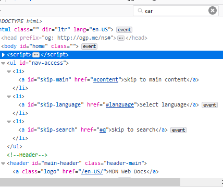Expand the collapsed head element ellipsis
Screen dimensions: 223x189
tap(121, 38)
